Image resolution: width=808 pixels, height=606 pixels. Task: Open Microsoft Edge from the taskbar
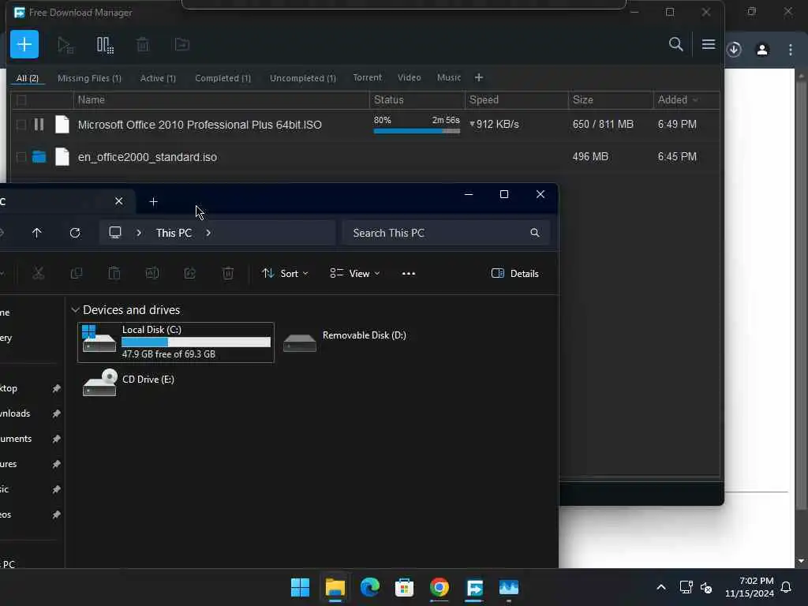pos(369,587)
